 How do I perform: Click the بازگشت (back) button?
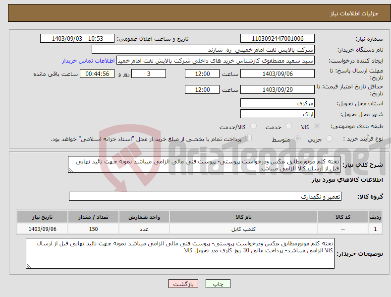183,284
